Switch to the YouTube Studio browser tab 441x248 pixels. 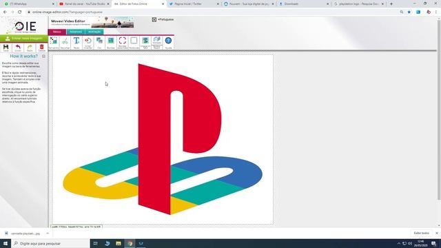[84, 4]
